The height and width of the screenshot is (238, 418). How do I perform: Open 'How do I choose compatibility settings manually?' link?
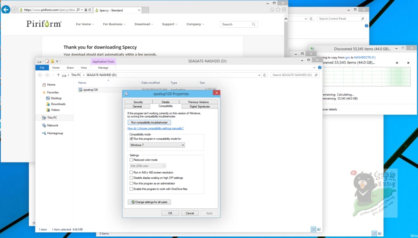click(156, 128)
